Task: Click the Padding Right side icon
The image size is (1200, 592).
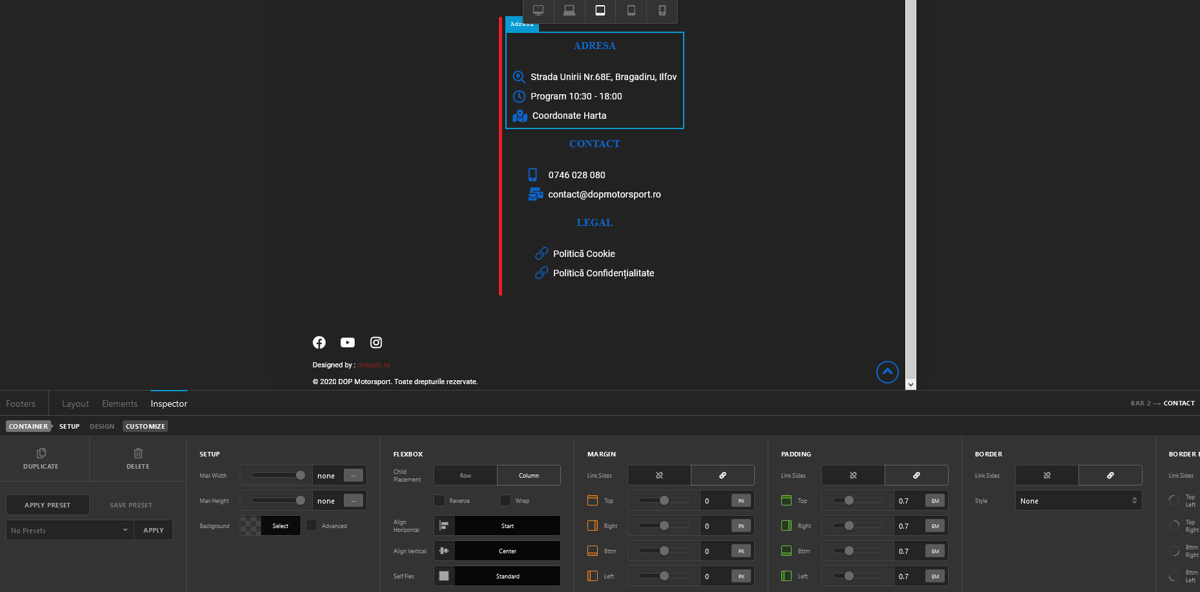Action: click(x=786, y=526)
